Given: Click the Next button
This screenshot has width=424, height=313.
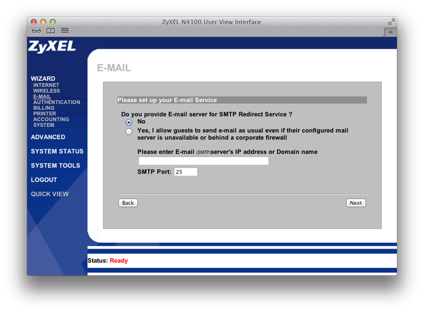Looking at the screenshot, I should (356, 203).
